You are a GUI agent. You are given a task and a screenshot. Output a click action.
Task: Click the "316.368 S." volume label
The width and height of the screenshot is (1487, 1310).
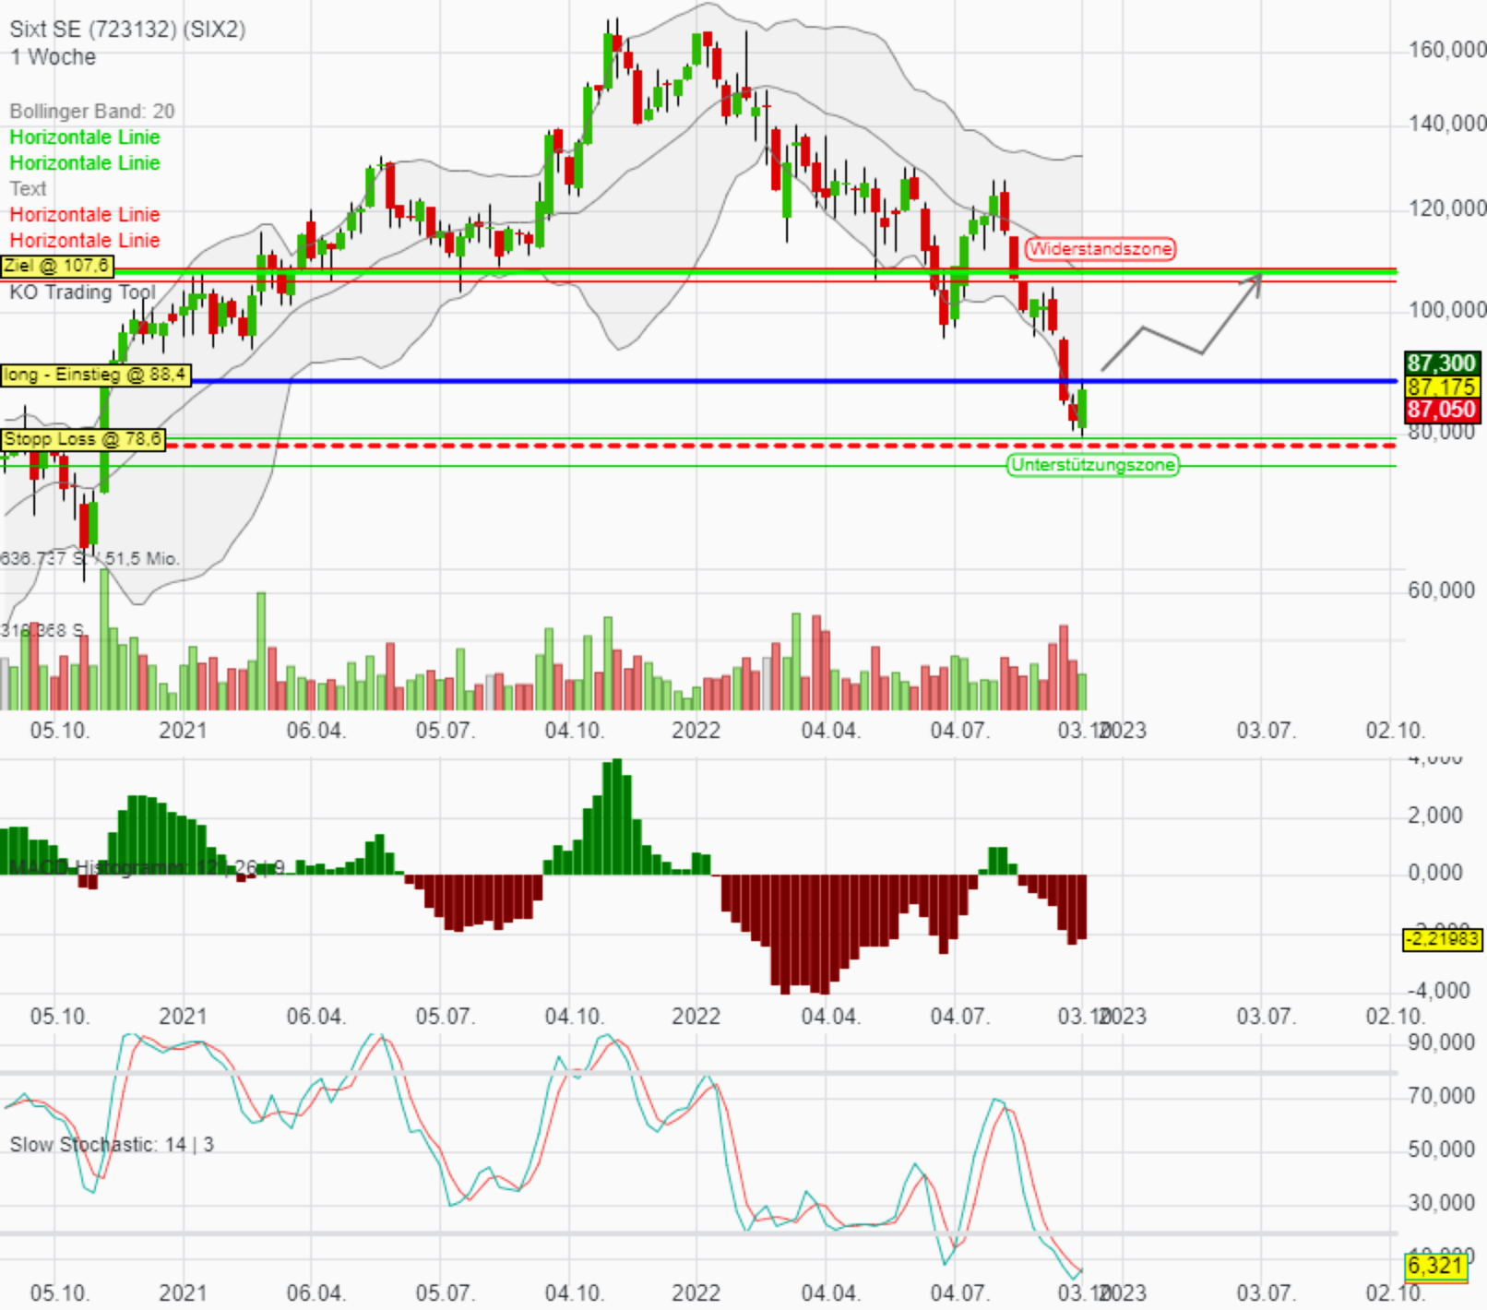tap(42, 631)
